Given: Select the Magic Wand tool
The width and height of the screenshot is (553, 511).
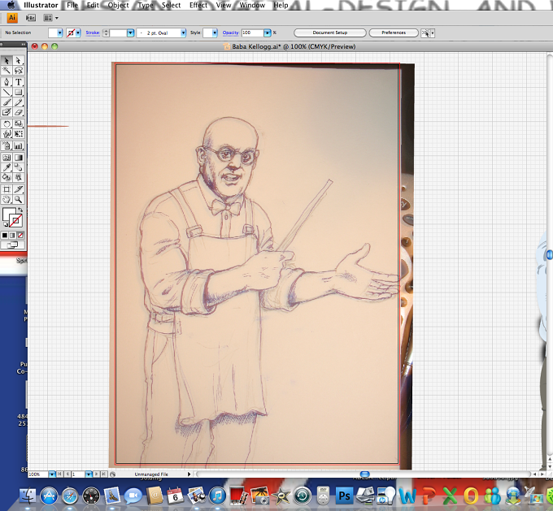Looking at the screenshot, I should click(7, 71).
